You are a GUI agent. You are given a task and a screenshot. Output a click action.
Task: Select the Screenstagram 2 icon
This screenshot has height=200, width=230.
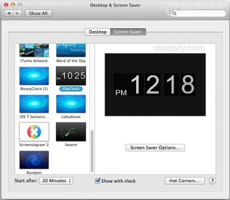(x=34, y=131)
